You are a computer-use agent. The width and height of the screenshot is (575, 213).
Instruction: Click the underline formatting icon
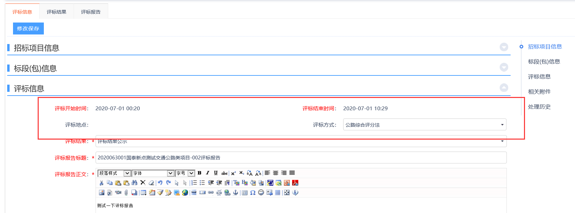click(x=216, y=173)
